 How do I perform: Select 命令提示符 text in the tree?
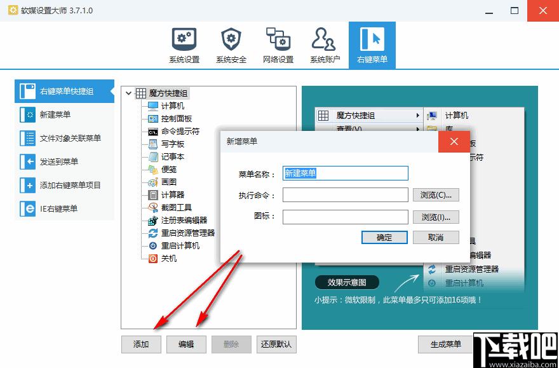pyautogui.click(x=180, y=132)
